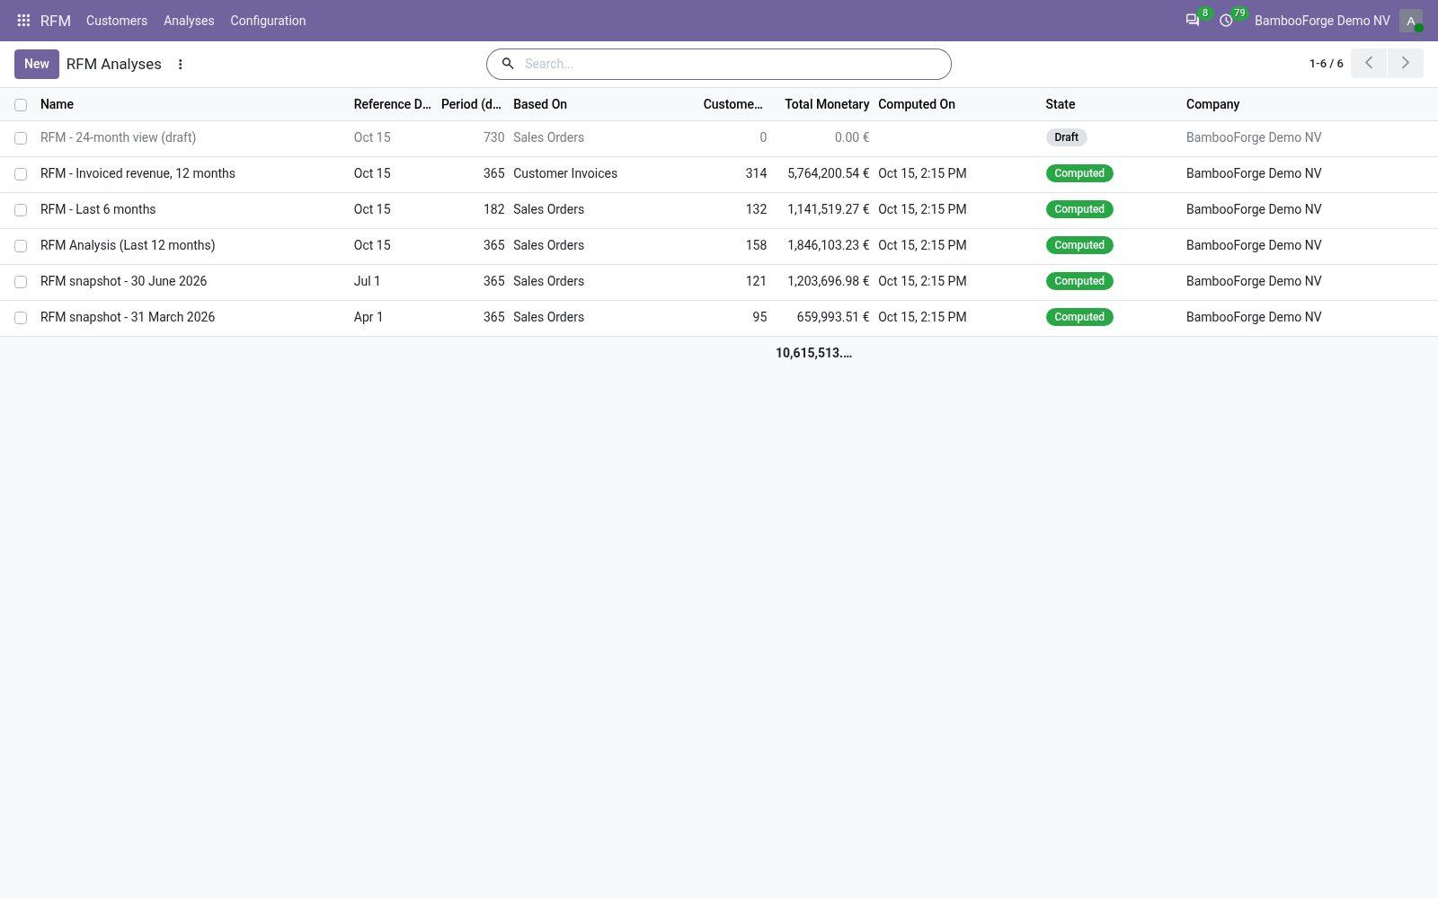This screenshot has width=1438, height=898.
Task: Sort by the State column header
Action: click(x=1061, y=104)
